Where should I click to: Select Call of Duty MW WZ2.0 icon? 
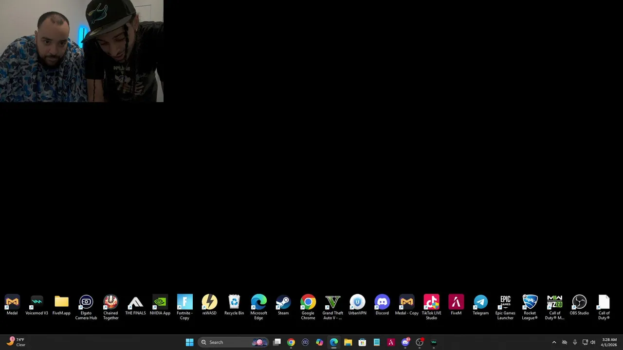click(x=554, y=307)
